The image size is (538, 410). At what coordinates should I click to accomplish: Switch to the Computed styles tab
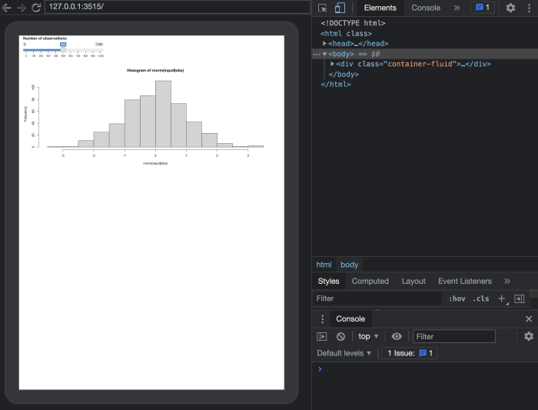tap(370, 281)
